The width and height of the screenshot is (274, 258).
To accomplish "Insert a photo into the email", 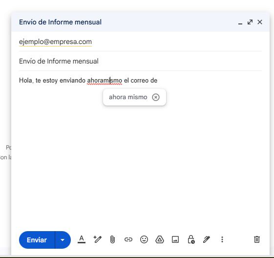I will [175, 239].
